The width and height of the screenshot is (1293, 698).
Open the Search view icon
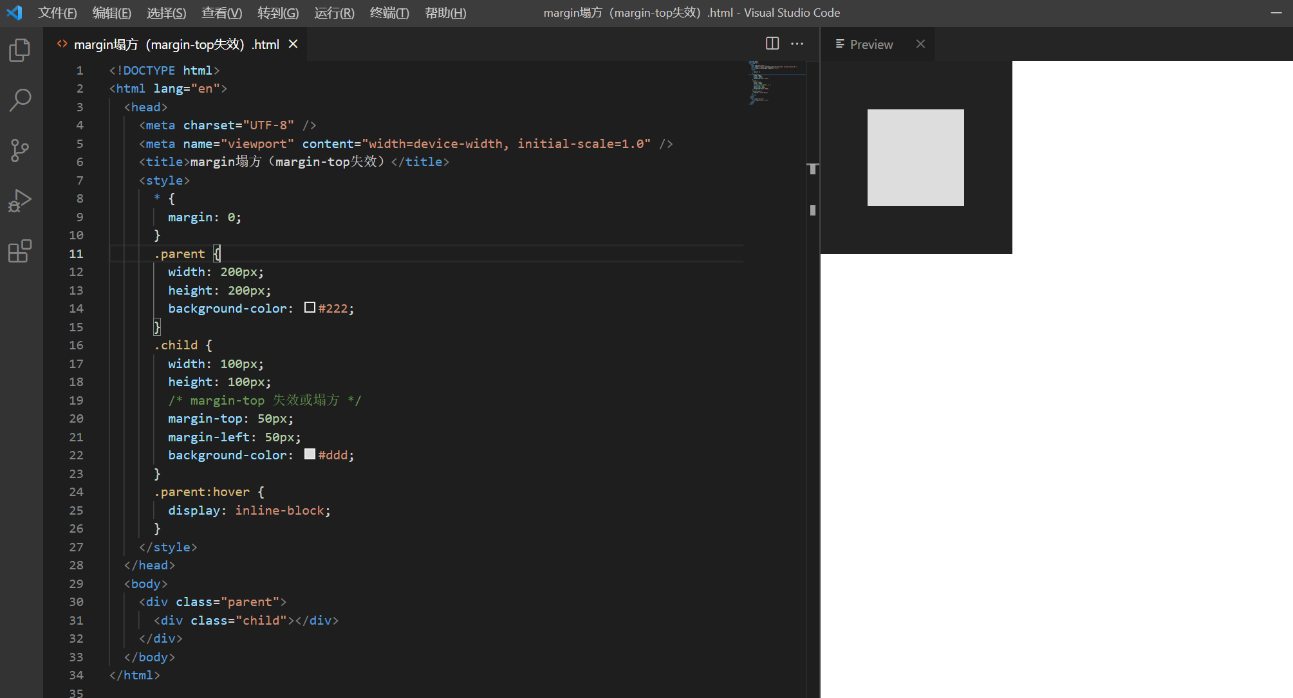(x=20, y=100)
